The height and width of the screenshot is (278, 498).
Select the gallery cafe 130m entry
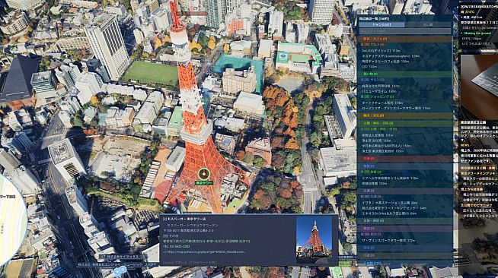(x=385, y=62)
